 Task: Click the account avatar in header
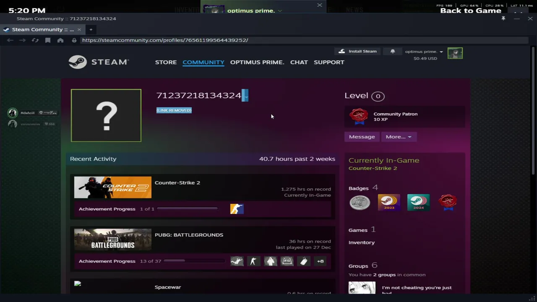coord(455,53)
